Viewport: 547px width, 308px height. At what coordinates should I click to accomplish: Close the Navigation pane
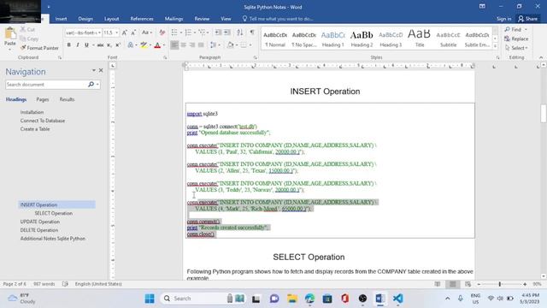(x=101, y=70)
